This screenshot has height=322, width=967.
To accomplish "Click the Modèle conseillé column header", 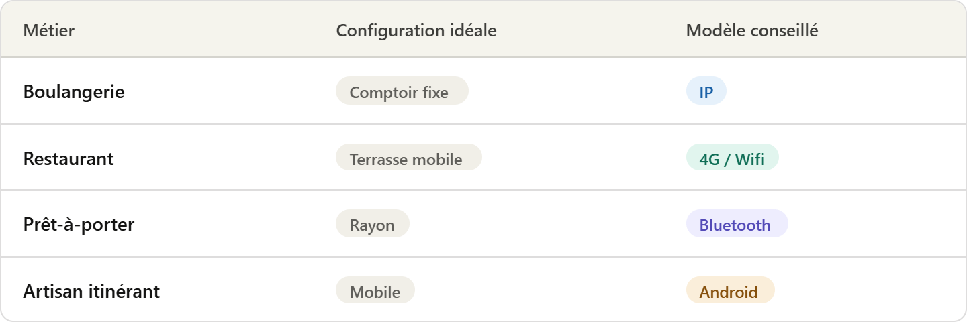I will (x=751, y=31).
